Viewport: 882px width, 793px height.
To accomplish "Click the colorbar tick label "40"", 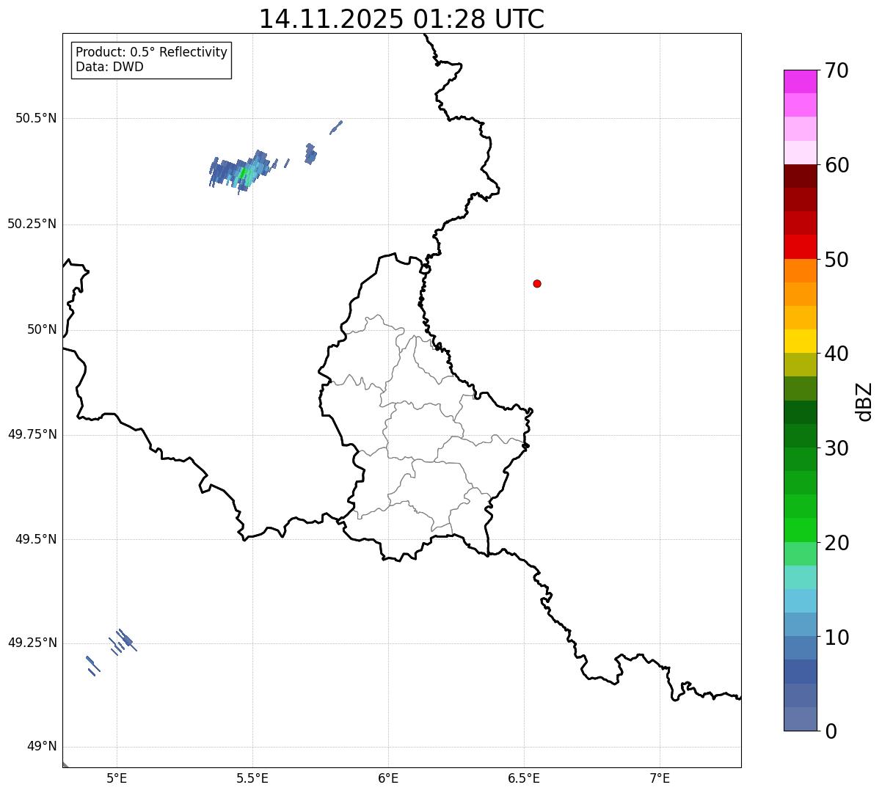I will pos(837,354).
